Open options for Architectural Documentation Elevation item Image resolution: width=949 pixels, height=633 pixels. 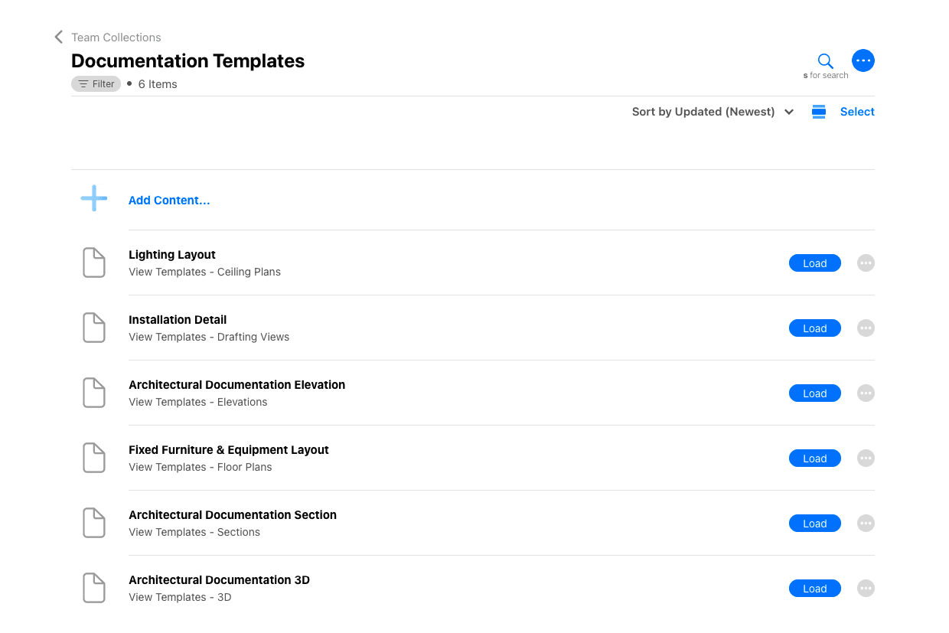click(866, 393)
